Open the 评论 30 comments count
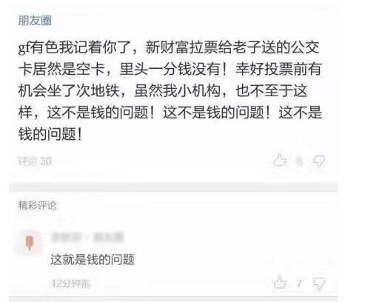Screen dimensions: 365x302 [x=35, y=161]
